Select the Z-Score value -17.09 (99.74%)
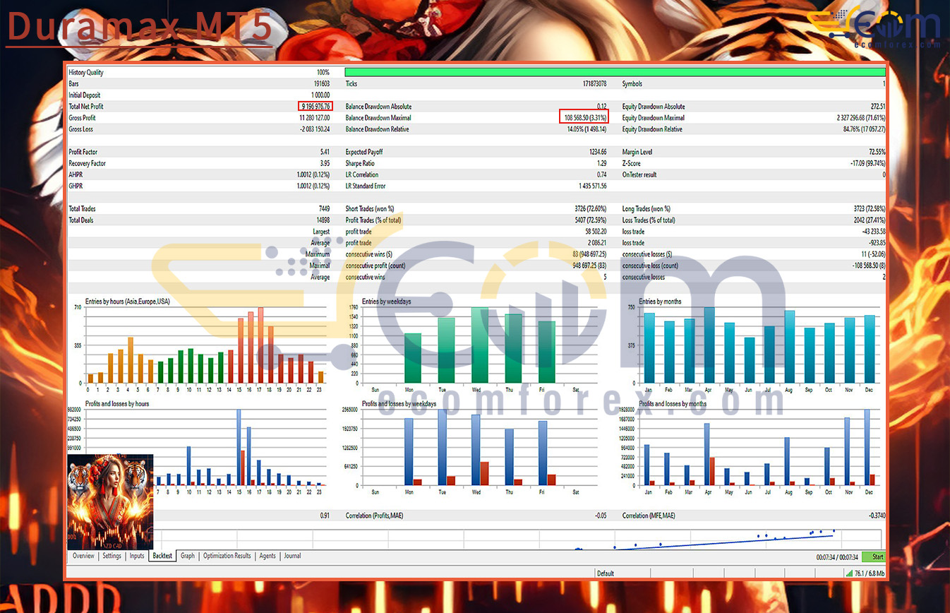Image resolution: width=950 pixels, height=613 pixels. [x=867, y=163]
